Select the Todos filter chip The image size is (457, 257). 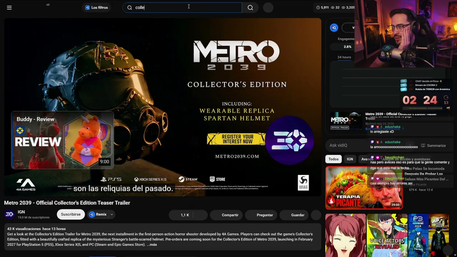333,159
